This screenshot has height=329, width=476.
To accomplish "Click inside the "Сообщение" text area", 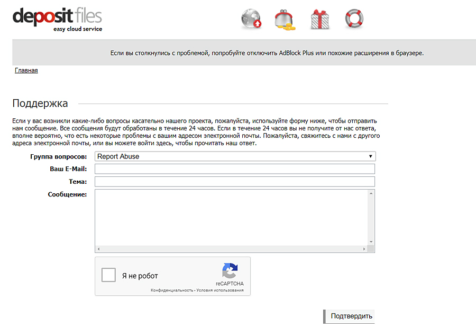I will point(231,217).
